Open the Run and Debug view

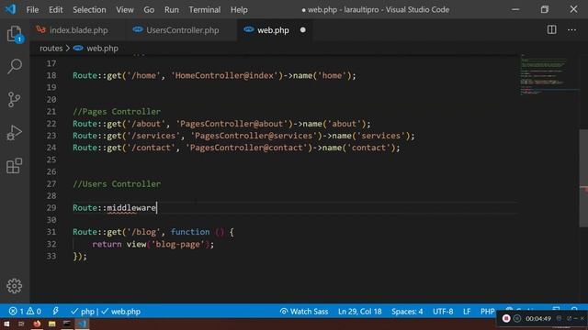(x=15, y=133)
